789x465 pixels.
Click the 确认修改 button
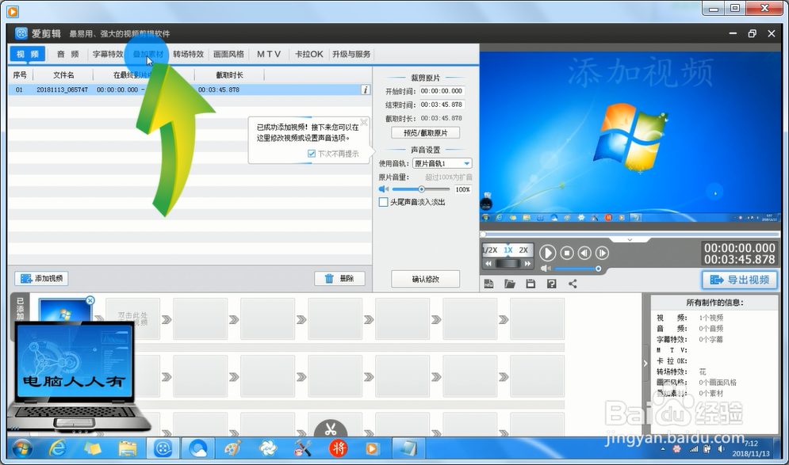425,279
